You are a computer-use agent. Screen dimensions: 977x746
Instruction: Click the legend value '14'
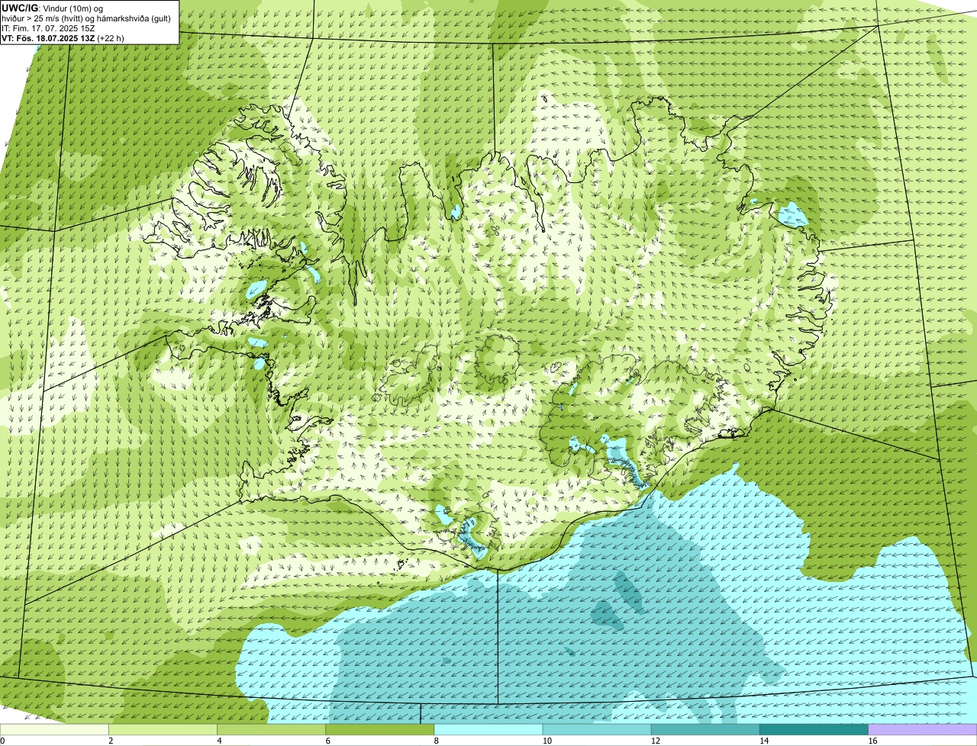click(x=763, y=741)
